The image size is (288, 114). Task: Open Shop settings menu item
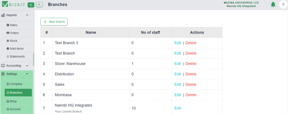(x=18, y=101)
